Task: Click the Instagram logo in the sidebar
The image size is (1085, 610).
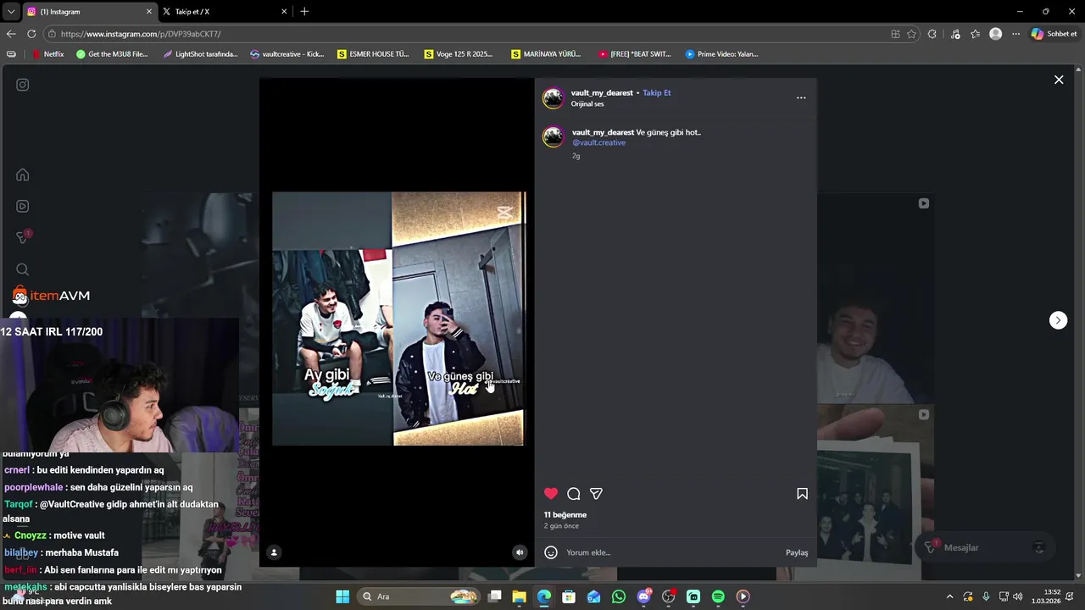Action: point(23,85)
